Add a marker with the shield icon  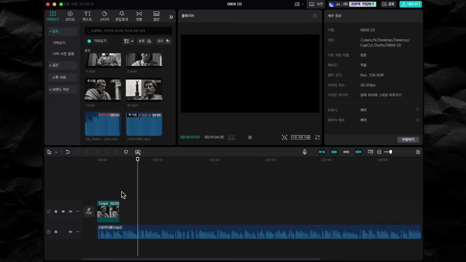[126, 152]
